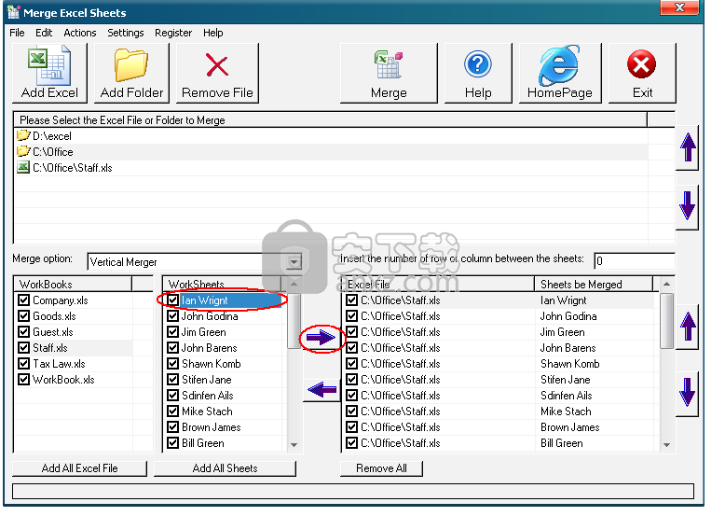This screenshot has height=516, width=725.
Task: Click the rows between sheets number field
Action: tap(635, 261)
